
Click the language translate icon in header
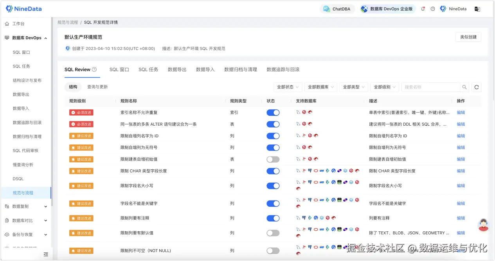point(477,9)
